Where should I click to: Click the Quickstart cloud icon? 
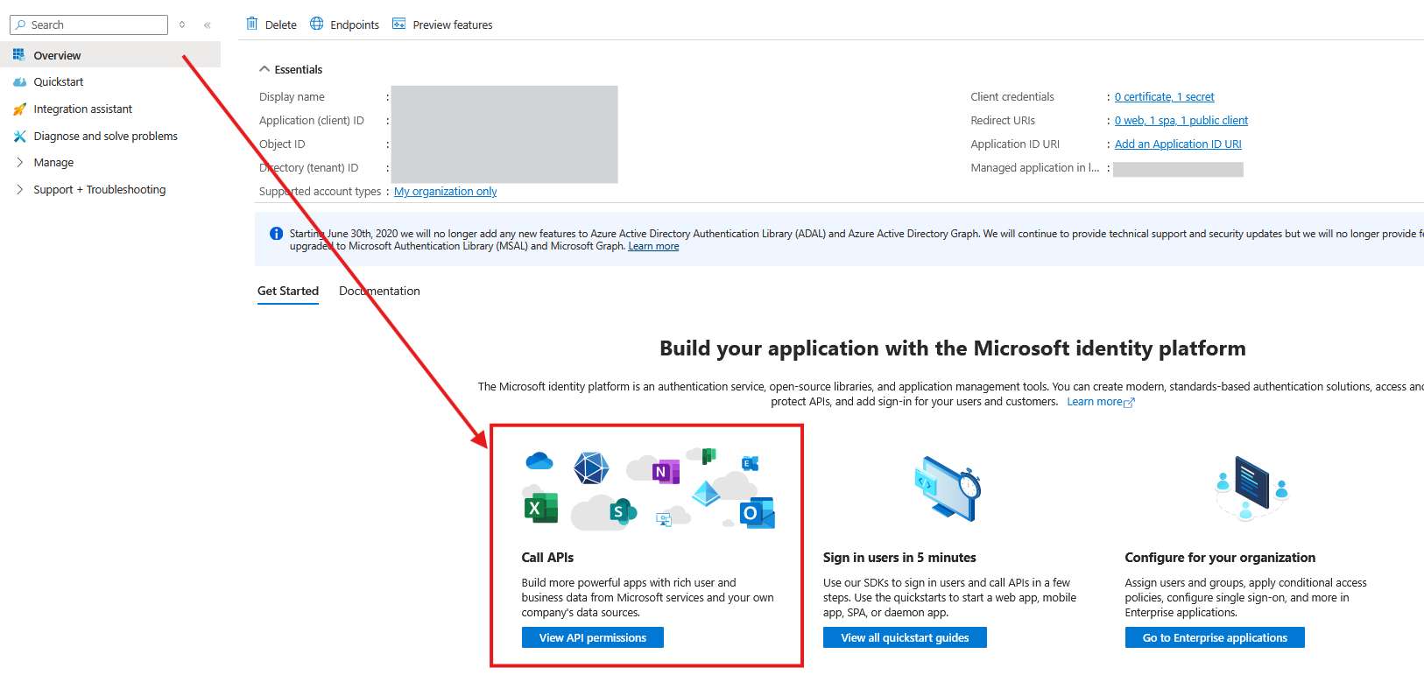19,81
